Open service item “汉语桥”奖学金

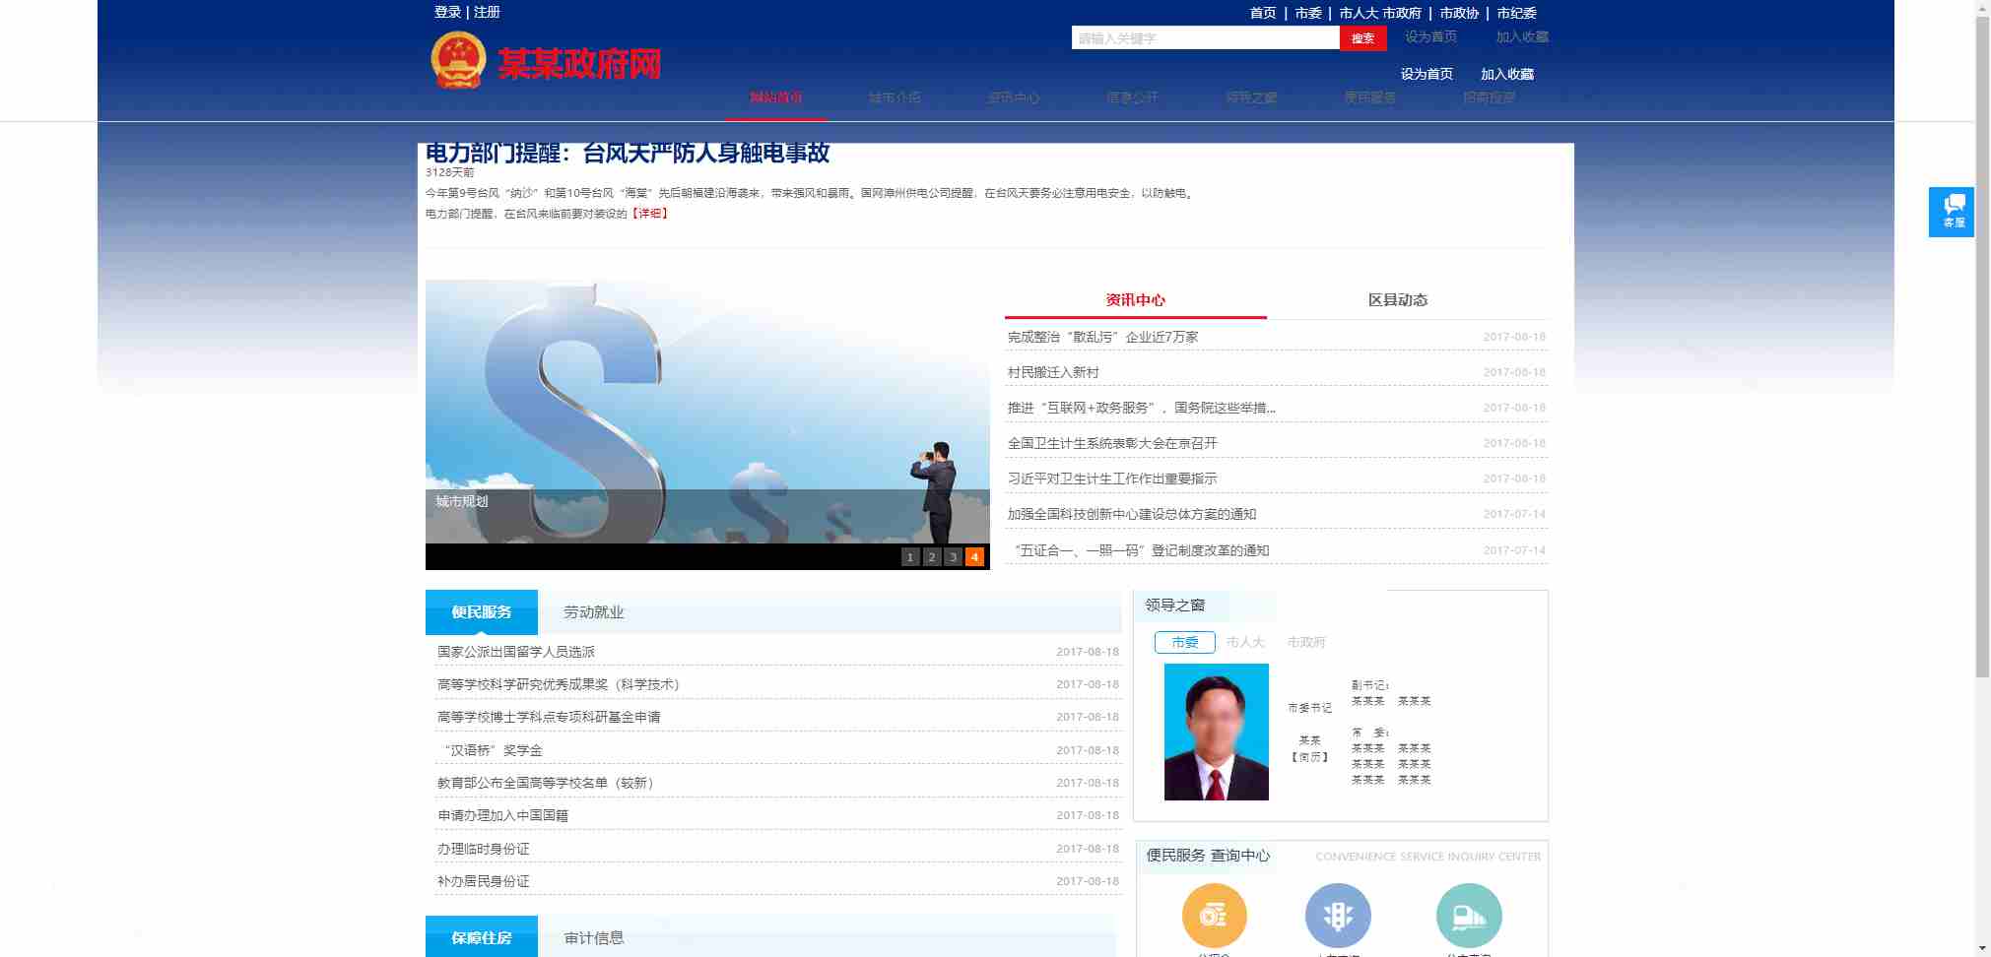click(491, 750)
